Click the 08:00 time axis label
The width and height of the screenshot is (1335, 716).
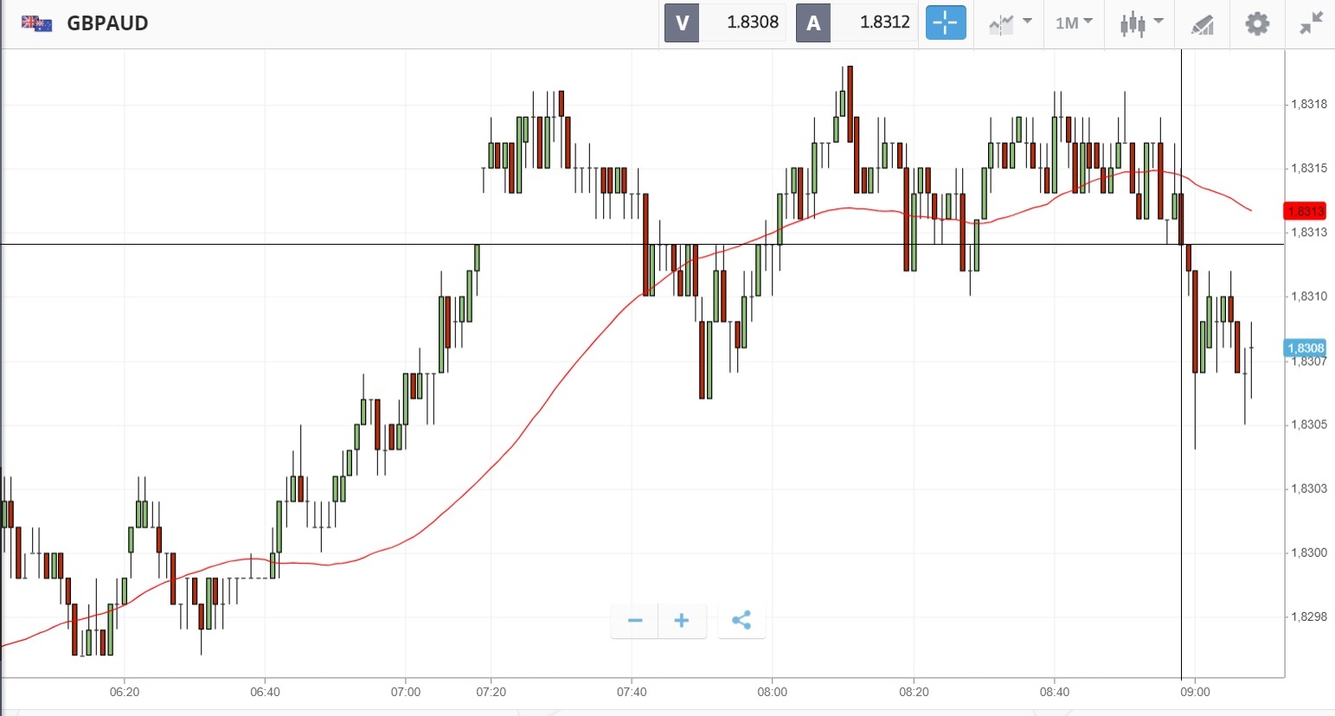pyautogui.click(x=773, y=692)
